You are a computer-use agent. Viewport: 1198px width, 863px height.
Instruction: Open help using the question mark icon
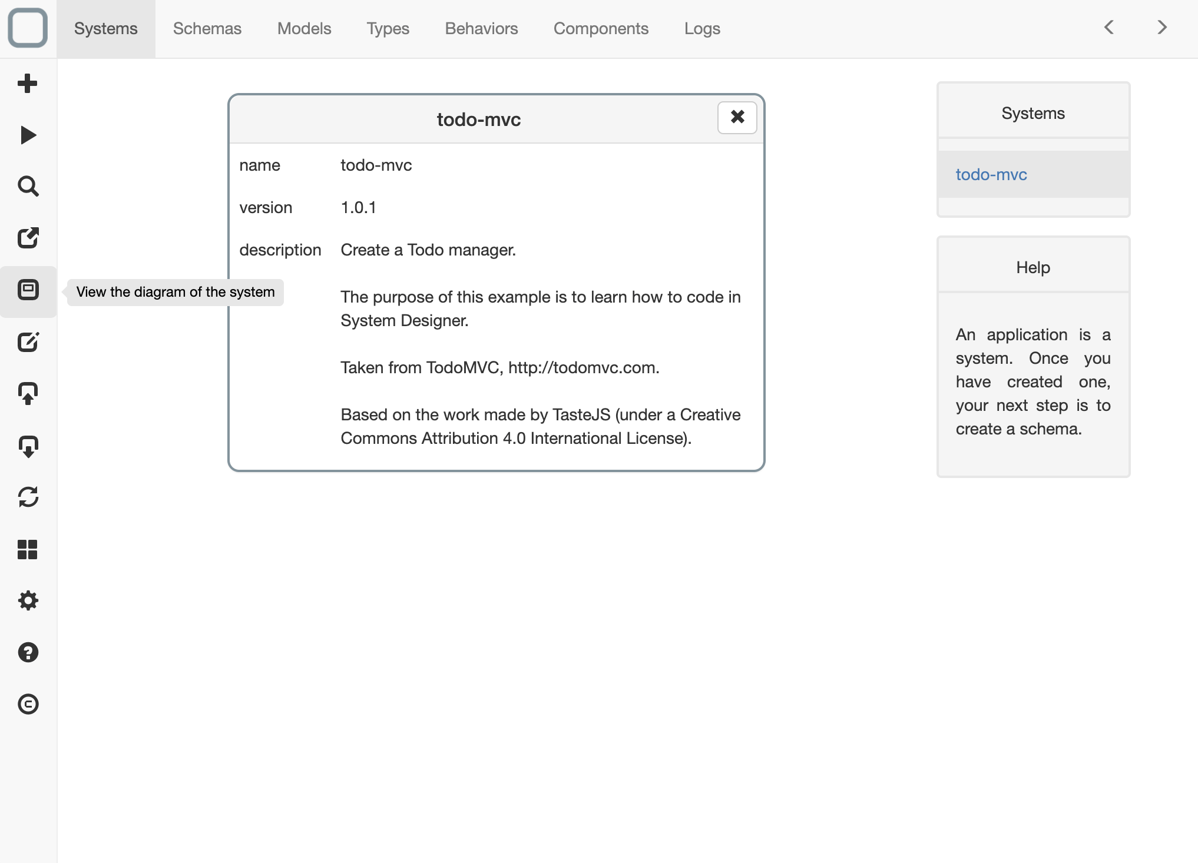coord(28,652)
